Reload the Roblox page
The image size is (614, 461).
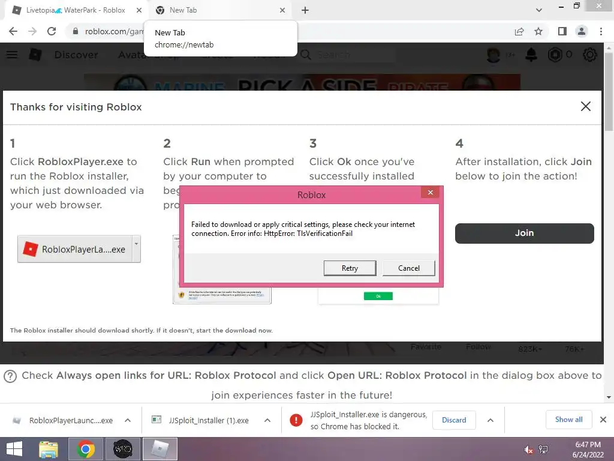tap(52, 31)
